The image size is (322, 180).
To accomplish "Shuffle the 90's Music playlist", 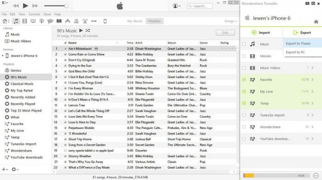I will click(x=88, y=31).
